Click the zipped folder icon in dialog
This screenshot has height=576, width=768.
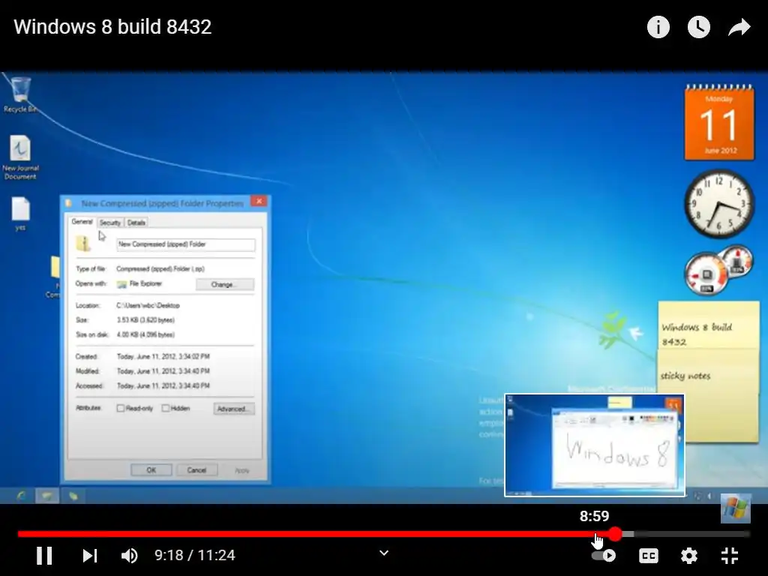(84, 244)
